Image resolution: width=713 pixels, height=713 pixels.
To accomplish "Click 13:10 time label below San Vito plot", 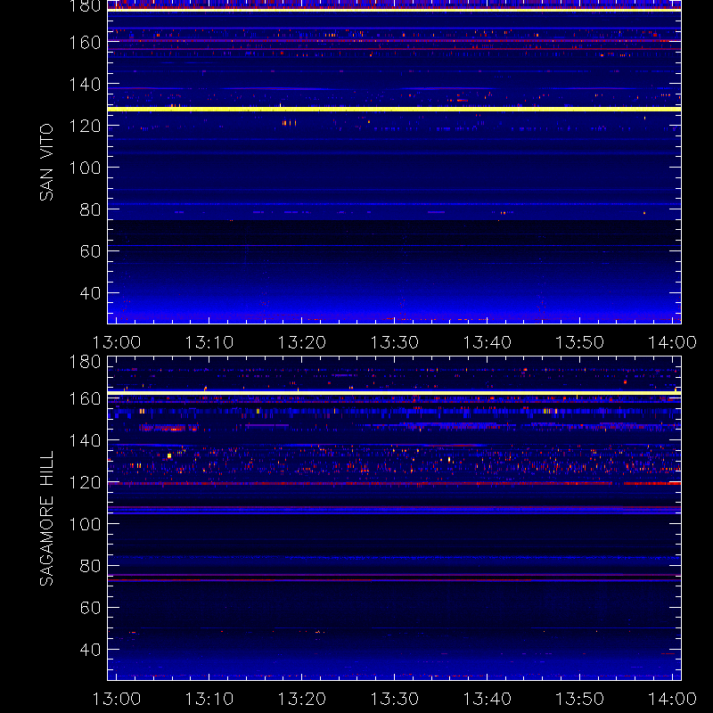I will point(209,342).
